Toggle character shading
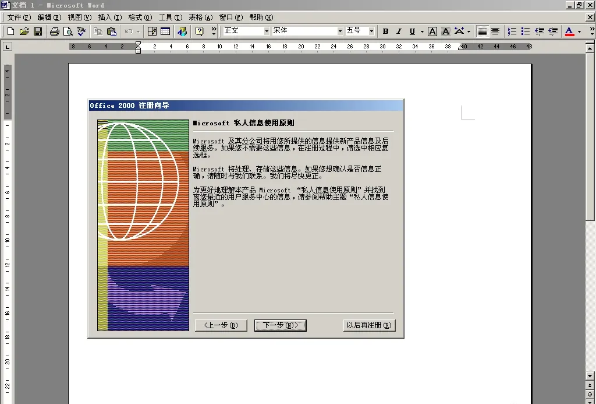Image resolution: width=596 pixels, height=404 pixels. click(446, 31)
